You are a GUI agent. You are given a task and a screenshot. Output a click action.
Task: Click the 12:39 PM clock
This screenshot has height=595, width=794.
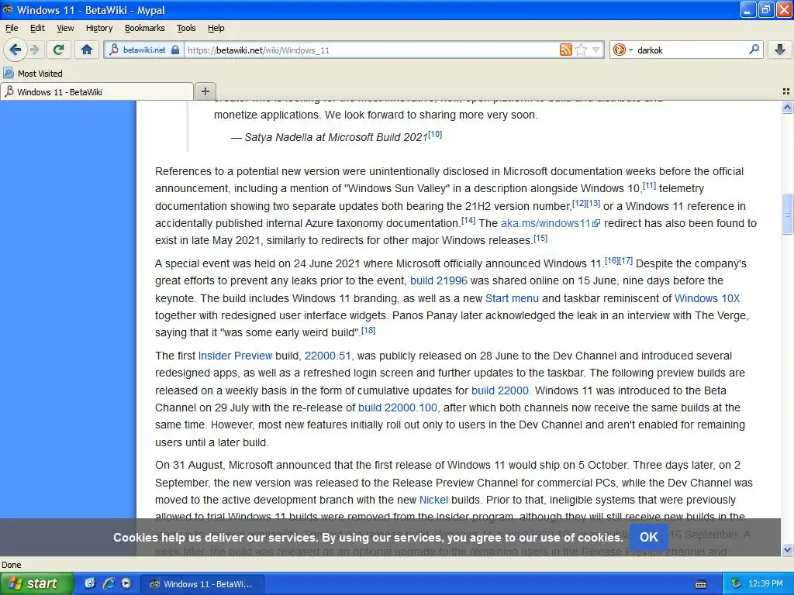[x=765, y=583]
